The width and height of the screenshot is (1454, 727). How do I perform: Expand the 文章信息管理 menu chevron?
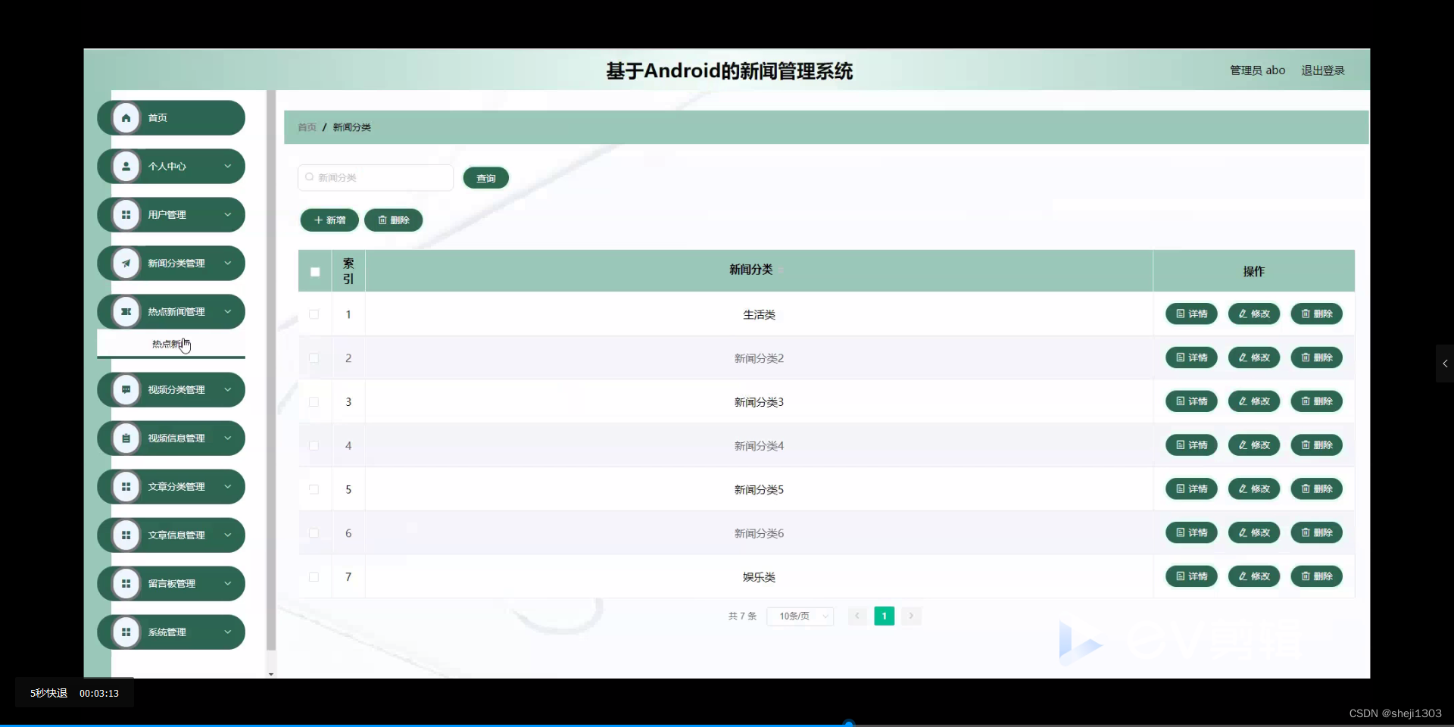[228, 535]
